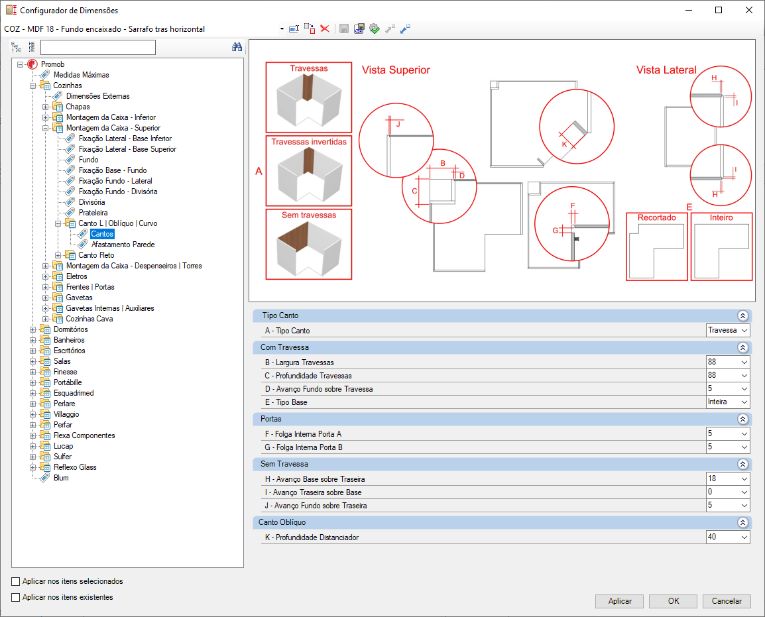Click the collapse all tree nodes icon
This screenshot has width=765, height=617.
click(32, 47)
